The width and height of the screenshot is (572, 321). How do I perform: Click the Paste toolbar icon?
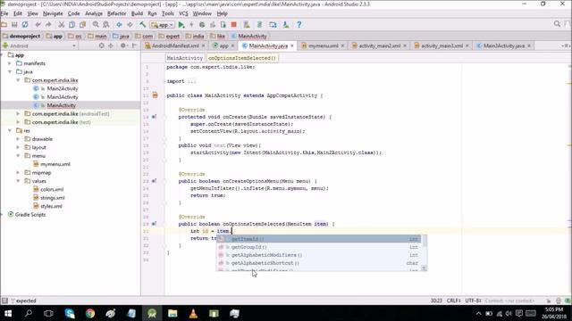click(x=82, y=25)
